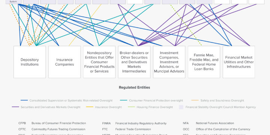
Task: Click the Financial Industry Regulatory Authority text
Action: [141, 123]
